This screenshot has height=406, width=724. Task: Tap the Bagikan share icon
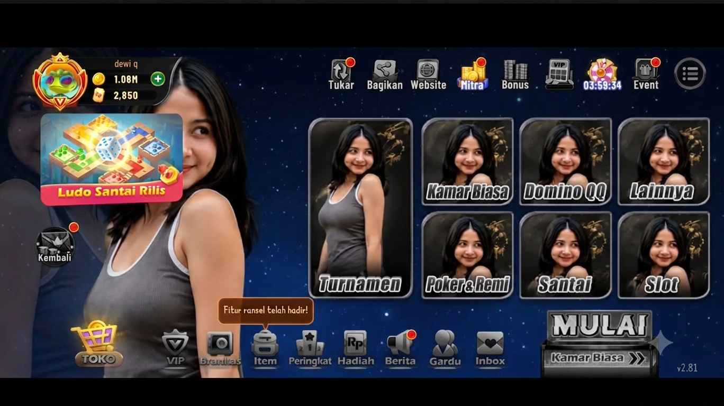(x=385, y=75)
